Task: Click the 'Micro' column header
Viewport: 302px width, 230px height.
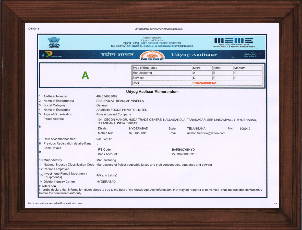Action: pyautogui.click(x=202, y=68)
